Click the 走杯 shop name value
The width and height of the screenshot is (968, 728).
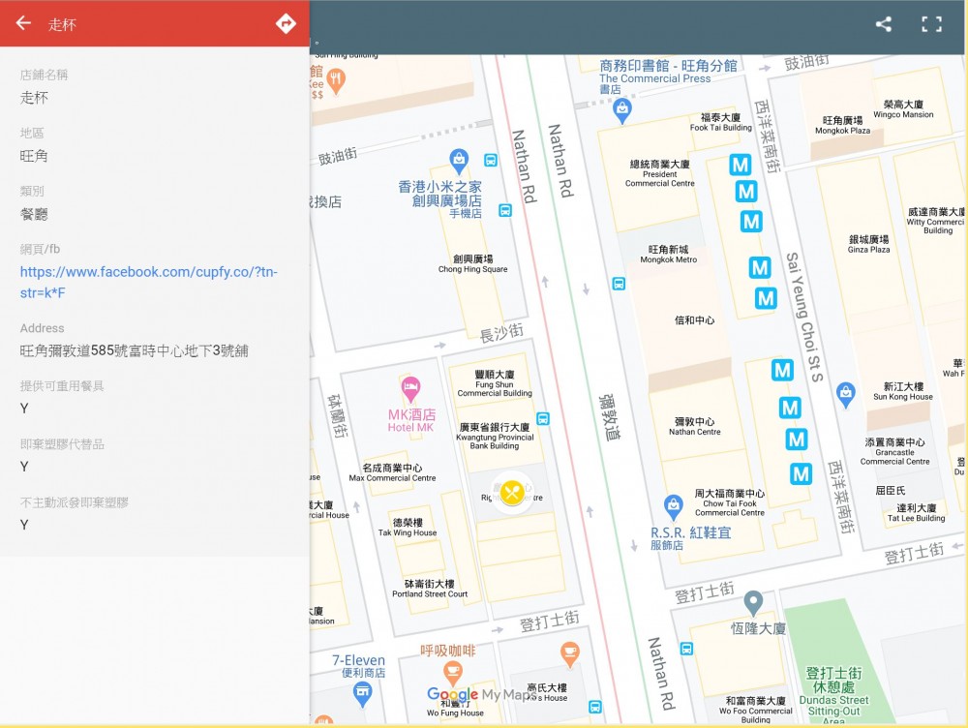coord(34,98)
